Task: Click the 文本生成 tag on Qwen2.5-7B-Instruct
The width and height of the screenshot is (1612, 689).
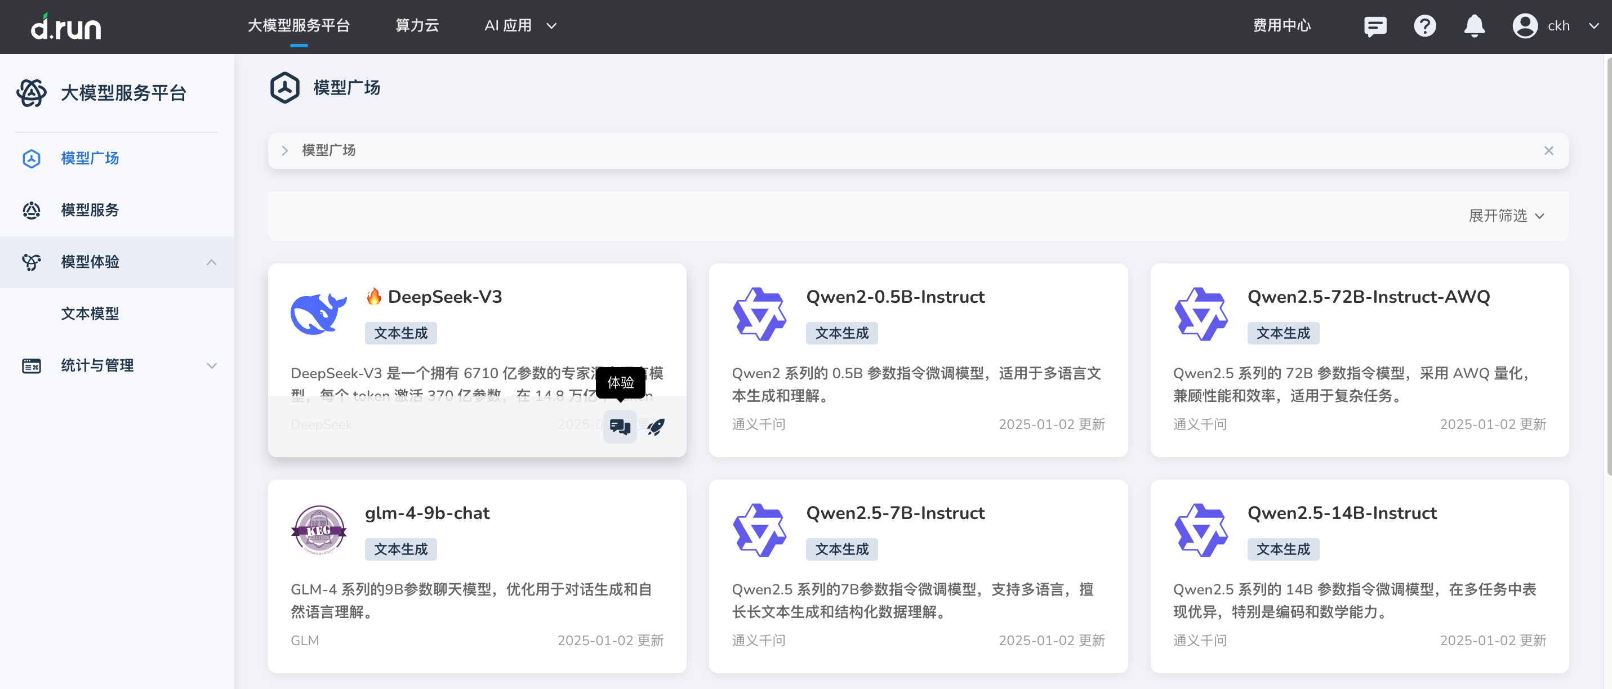Action: (x=841, y=549)
